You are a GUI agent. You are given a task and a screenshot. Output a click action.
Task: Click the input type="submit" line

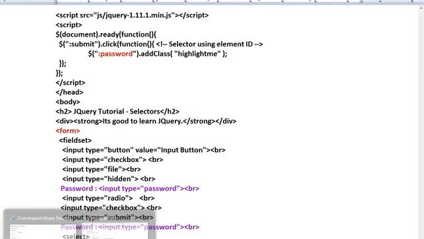[107, 217]
